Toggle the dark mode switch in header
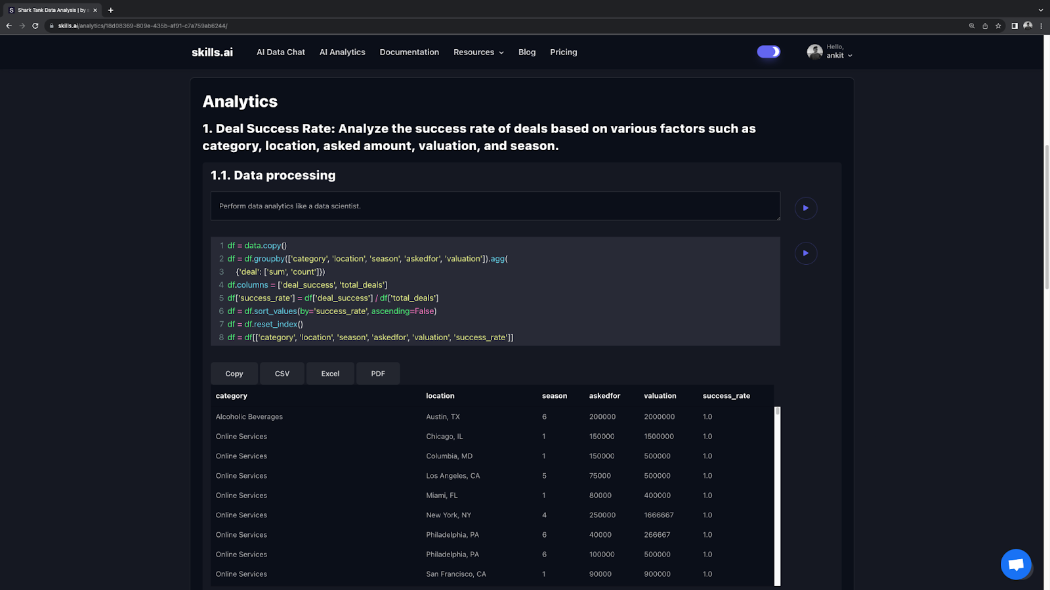 tap(768, 52)
